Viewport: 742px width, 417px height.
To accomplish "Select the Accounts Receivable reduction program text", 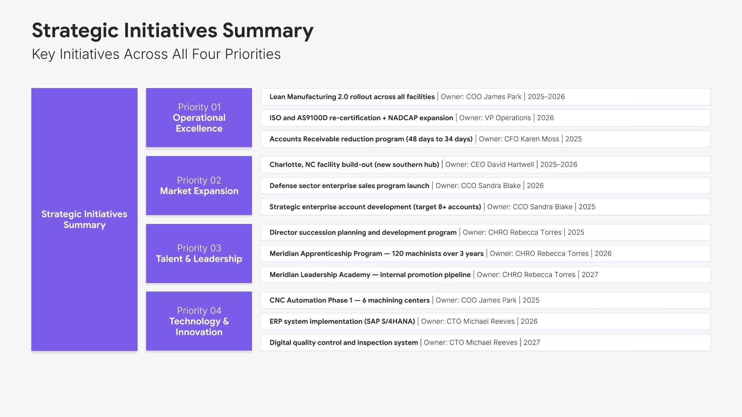I will coord(371,139).
